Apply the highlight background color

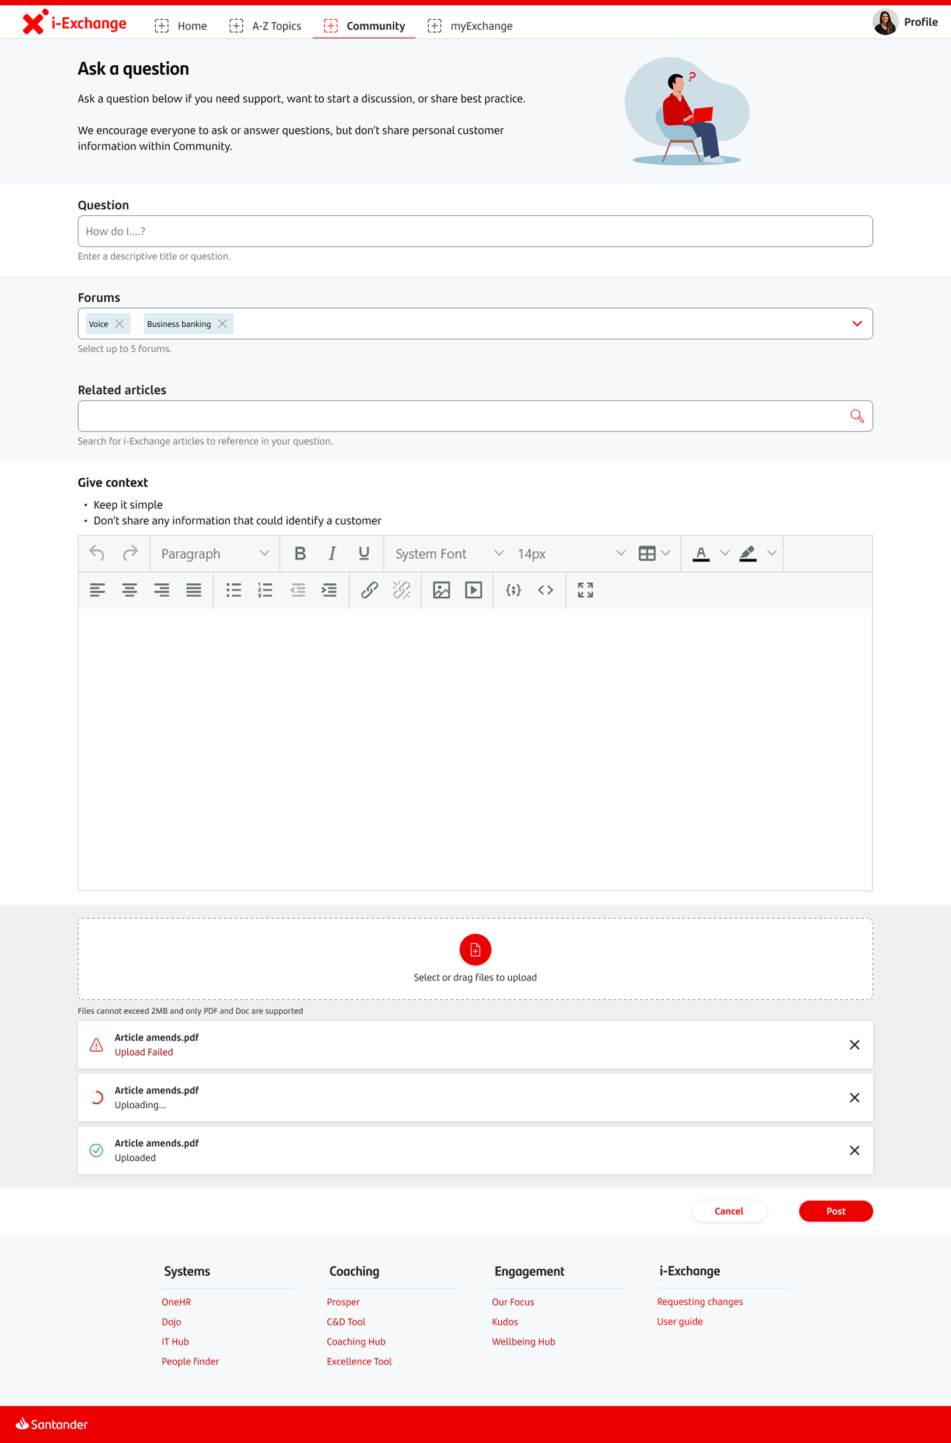748,554
